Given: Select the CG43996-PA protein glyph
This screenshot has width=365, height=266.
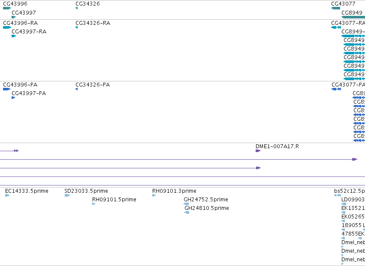Looking at the screenshot, I should pos(7,89).
